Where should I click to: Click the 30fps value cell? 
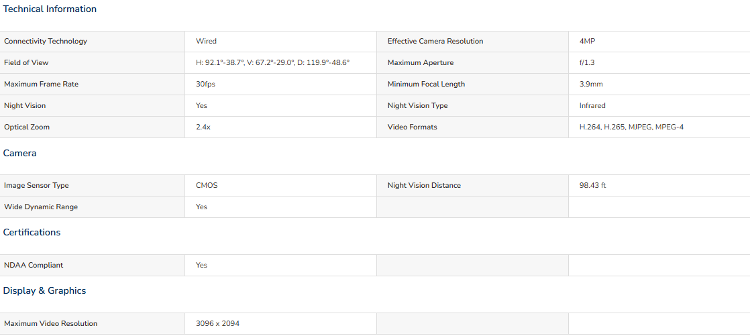[x=281, y=84]
